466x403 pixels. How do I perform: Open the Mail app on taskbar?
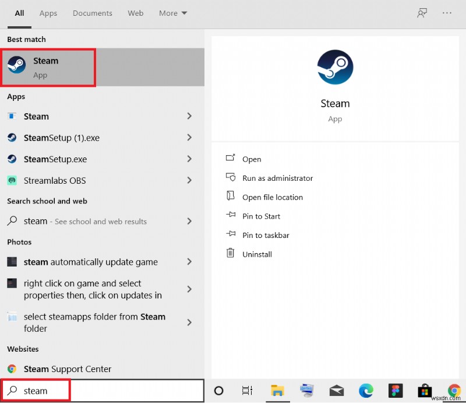coord(337,391)
